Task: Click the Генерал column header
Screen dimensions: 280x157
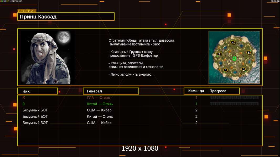Action: pos(111,91)
